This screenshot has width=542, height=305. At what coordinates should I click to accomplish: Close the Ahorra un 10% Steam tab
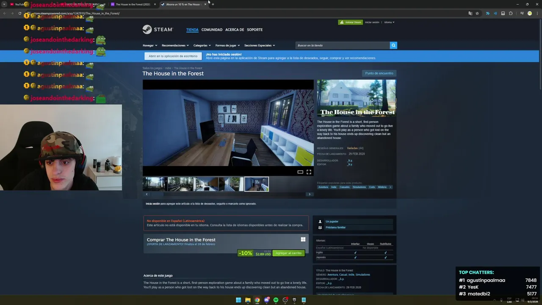click(205, 4)
